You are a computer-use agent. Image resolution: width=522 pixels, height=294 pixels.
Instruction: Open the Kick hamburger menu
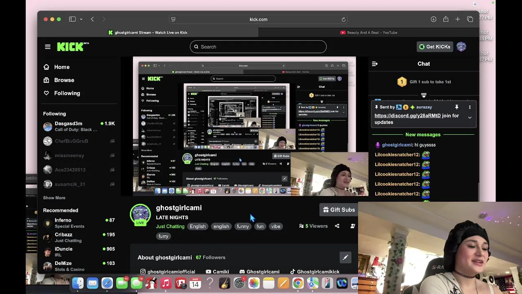tap(48, 47)
